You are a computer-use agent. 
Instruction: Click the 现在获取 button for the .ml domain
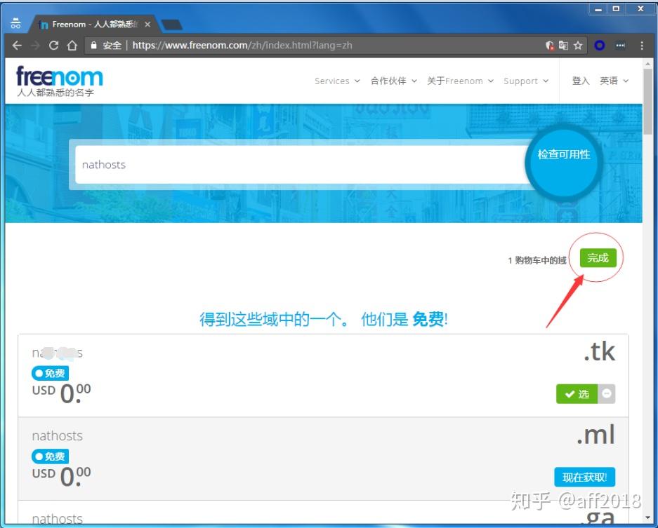(584, 477)
